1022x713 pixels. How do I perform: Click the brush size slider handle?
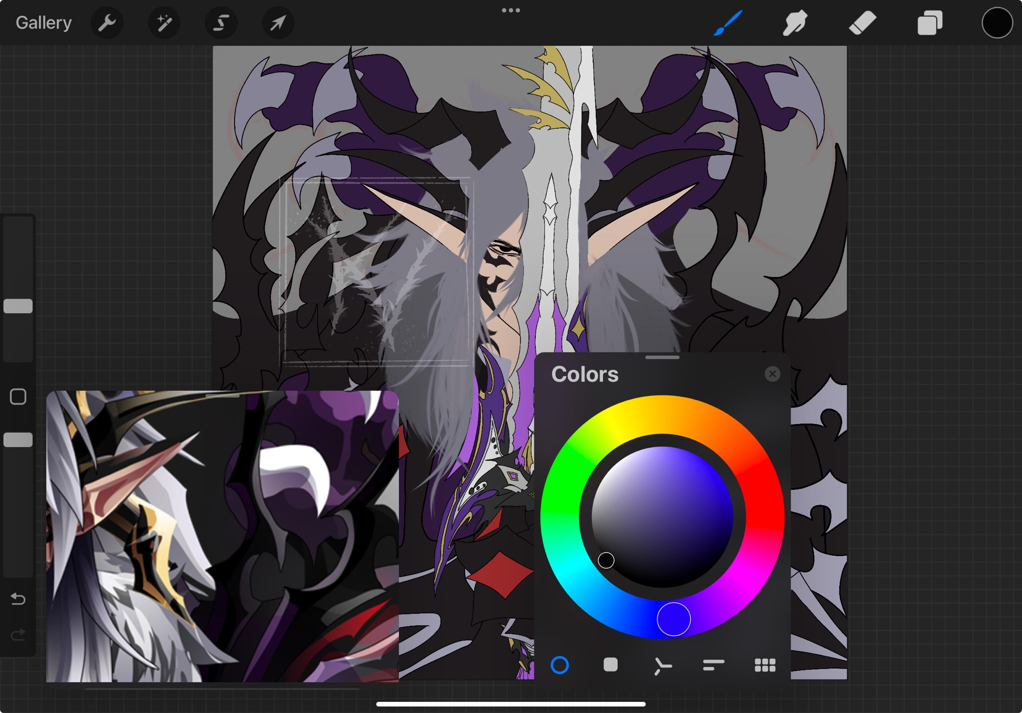pyautogui.click(x=18, y=306)
